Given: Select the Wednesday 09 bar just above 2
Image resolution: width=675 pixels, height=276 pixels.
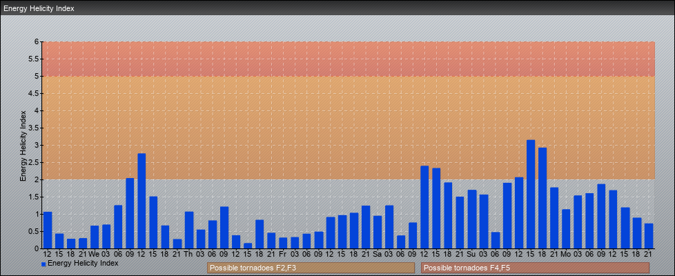Looking at the screenshot, I should click(x=130, y=214).
